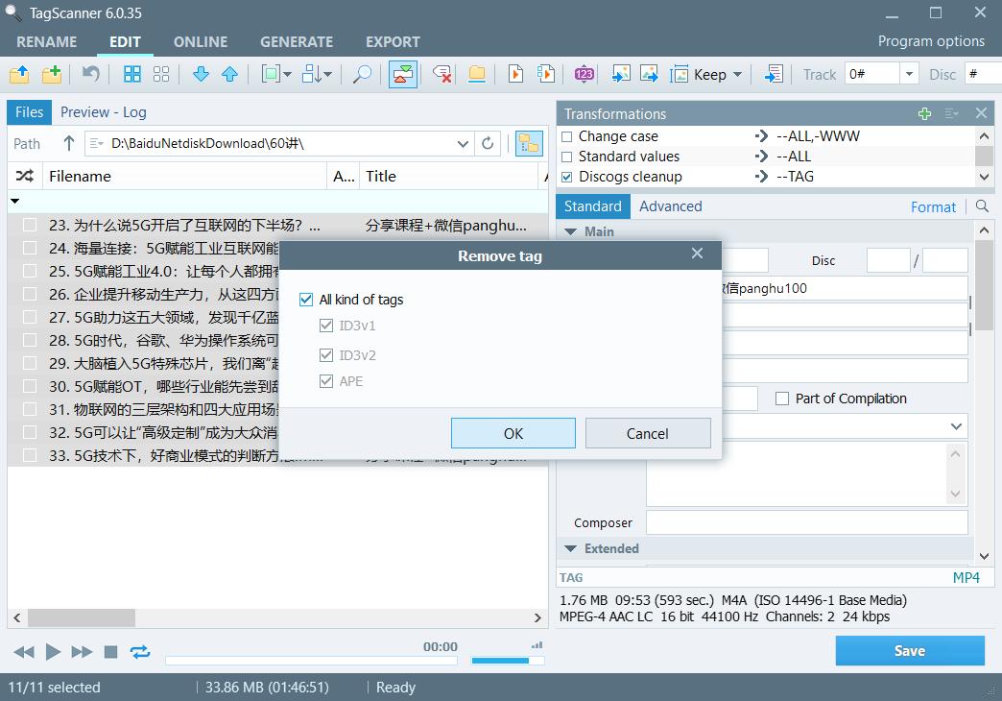Click the Save button
Screen dimensions: 1002x701
[x=909, y=650]
